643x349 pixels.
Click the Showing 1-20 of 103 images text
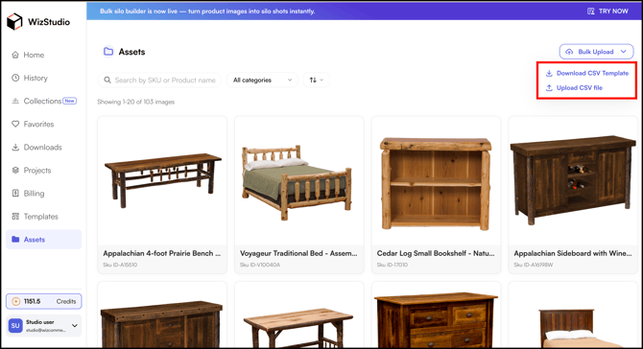pos(135,102)
